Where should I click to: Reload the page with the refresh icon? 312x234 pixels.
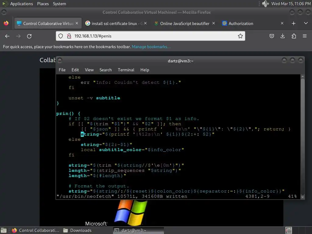coord(29,36)
